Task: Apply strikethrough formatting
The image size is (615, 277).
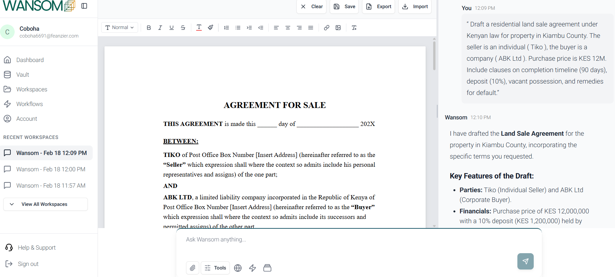Action: click(x=183, y=28)
